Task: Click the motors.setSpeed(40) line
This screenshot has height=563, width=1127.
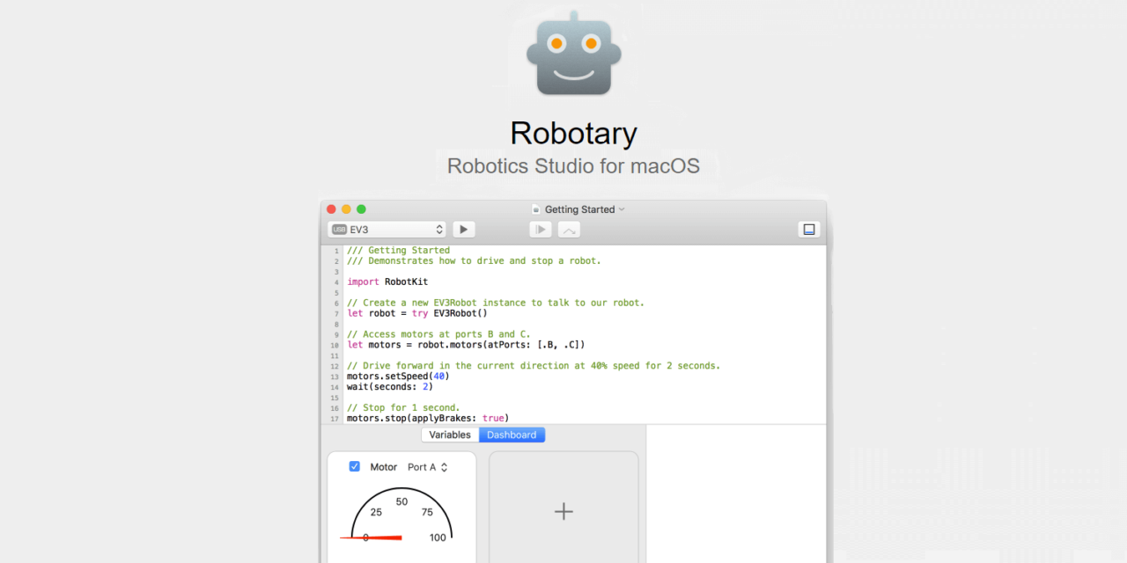Action: tap(398, 376)
